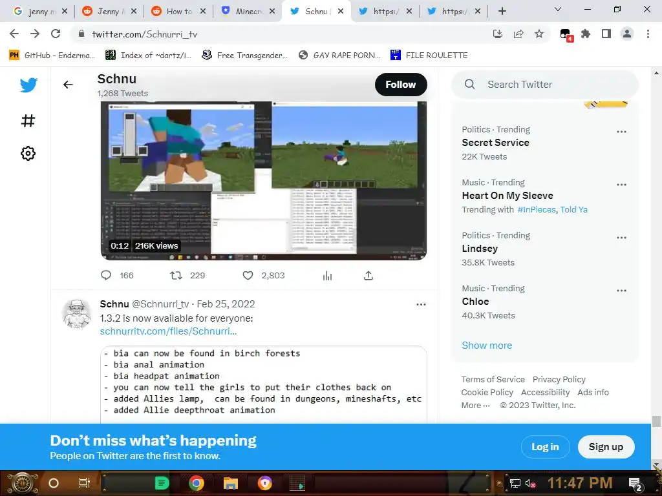
Task: Open Chrome from the taskbar
Action: [x=196, y=483]
